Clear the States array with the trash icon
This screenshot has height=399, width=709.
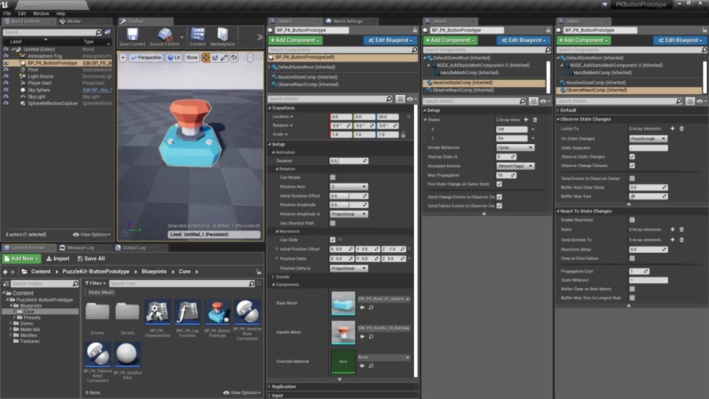coord(535,120)
